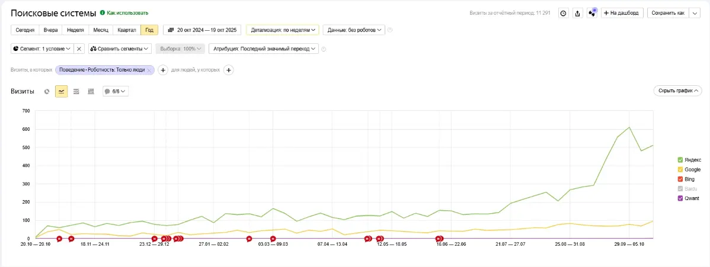710x267 pixels.
Task: Open the date range 20 окт 2024 — 19 окт 2025
Action: pyautogui.click(x=203, y=30)
